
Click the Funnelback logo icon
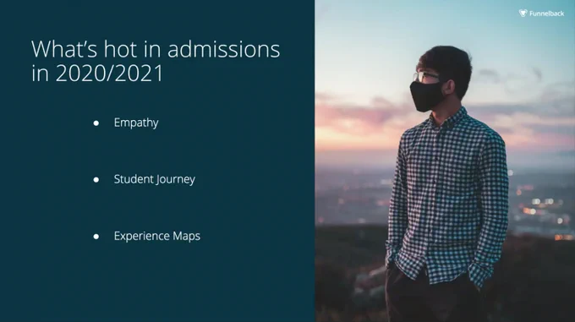click(523, 14)
